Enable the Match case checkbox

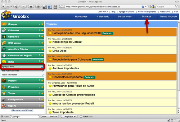tap(81, 116)
